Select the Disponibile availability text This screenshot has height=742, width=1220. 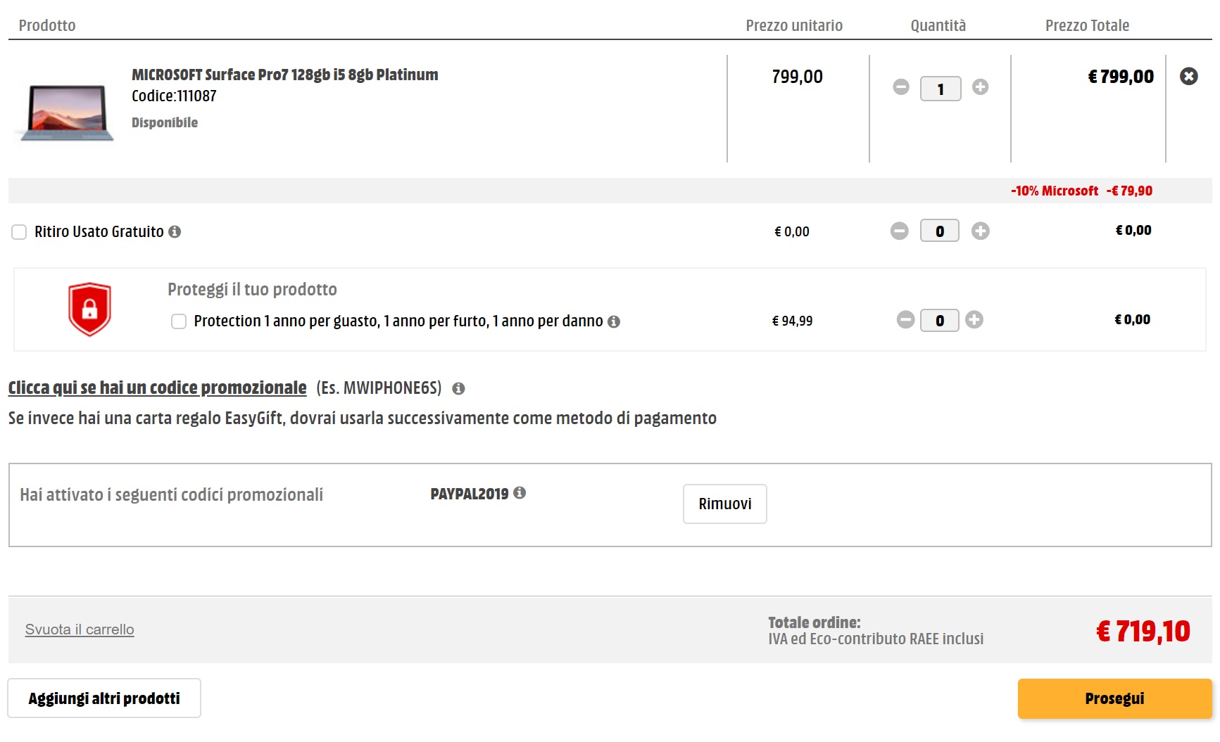click(165, 122)
